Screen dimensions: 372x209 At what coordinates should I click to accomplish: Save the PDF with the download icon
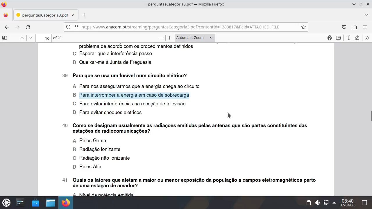[x=338, y=38]
